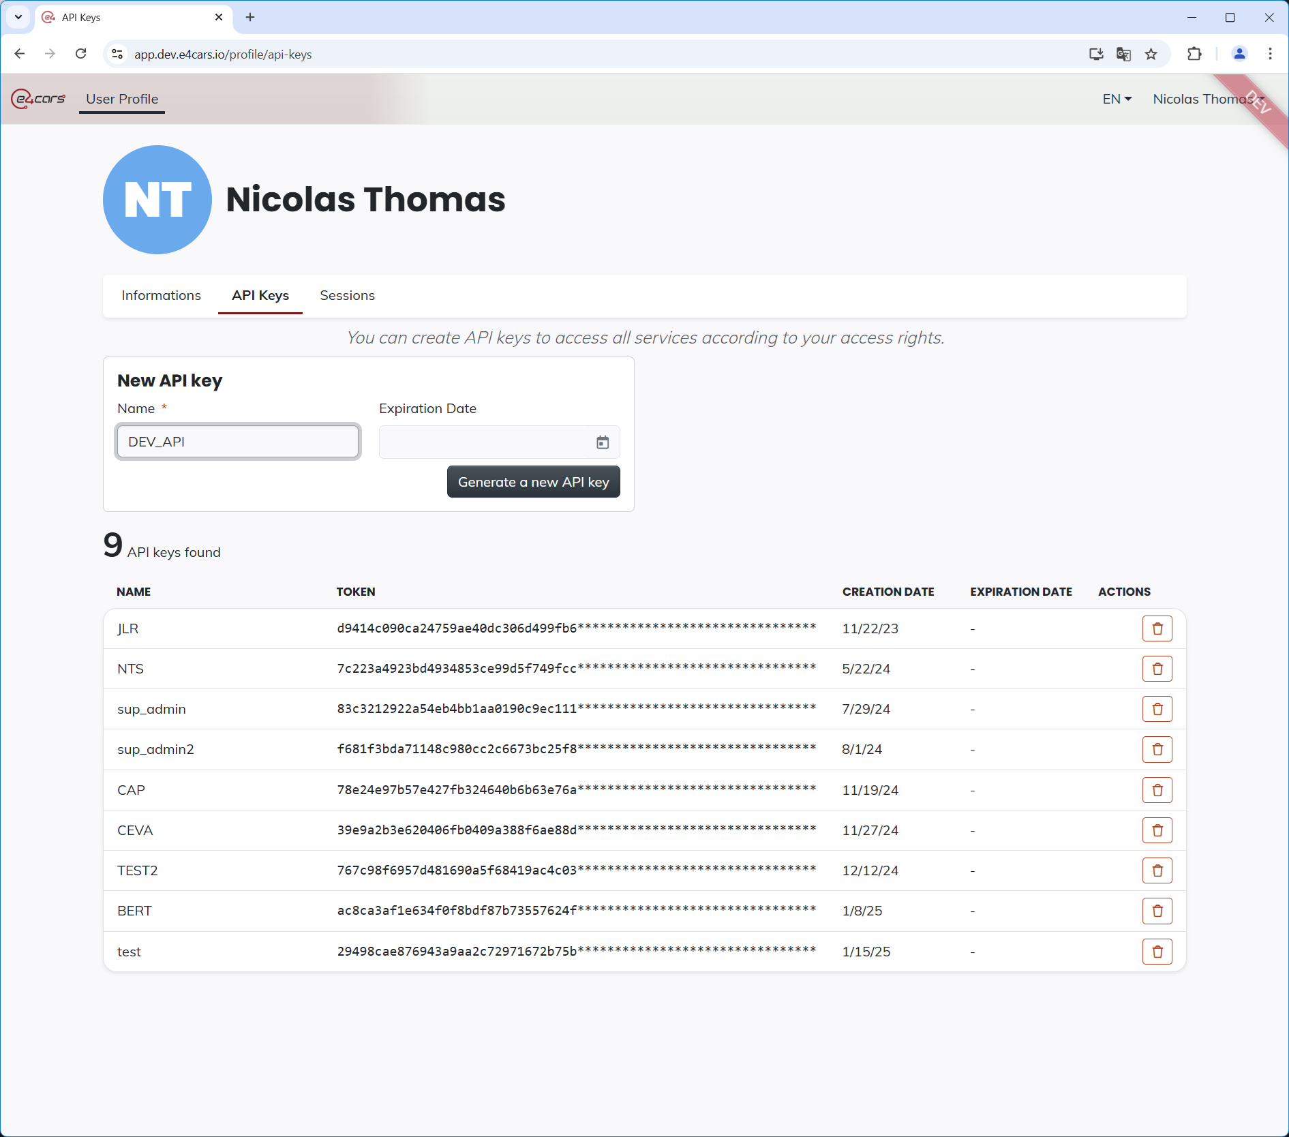Screen dimensions: 1289x1137
Task: Switch to the Informations tab
Action: [x=161, y=295]
